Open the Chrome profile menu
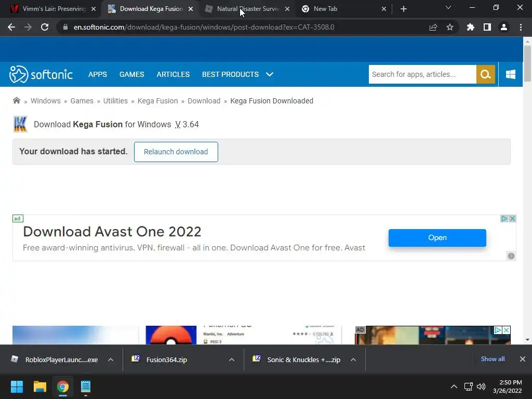This screenshot has width=532, height=399. (x=504, y=27)
